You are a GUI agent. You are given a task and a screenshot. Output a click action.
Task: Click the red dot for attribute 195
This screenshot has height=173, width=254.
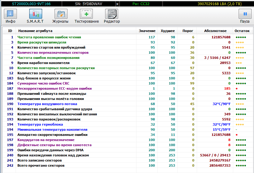click(x=237, y=135)
